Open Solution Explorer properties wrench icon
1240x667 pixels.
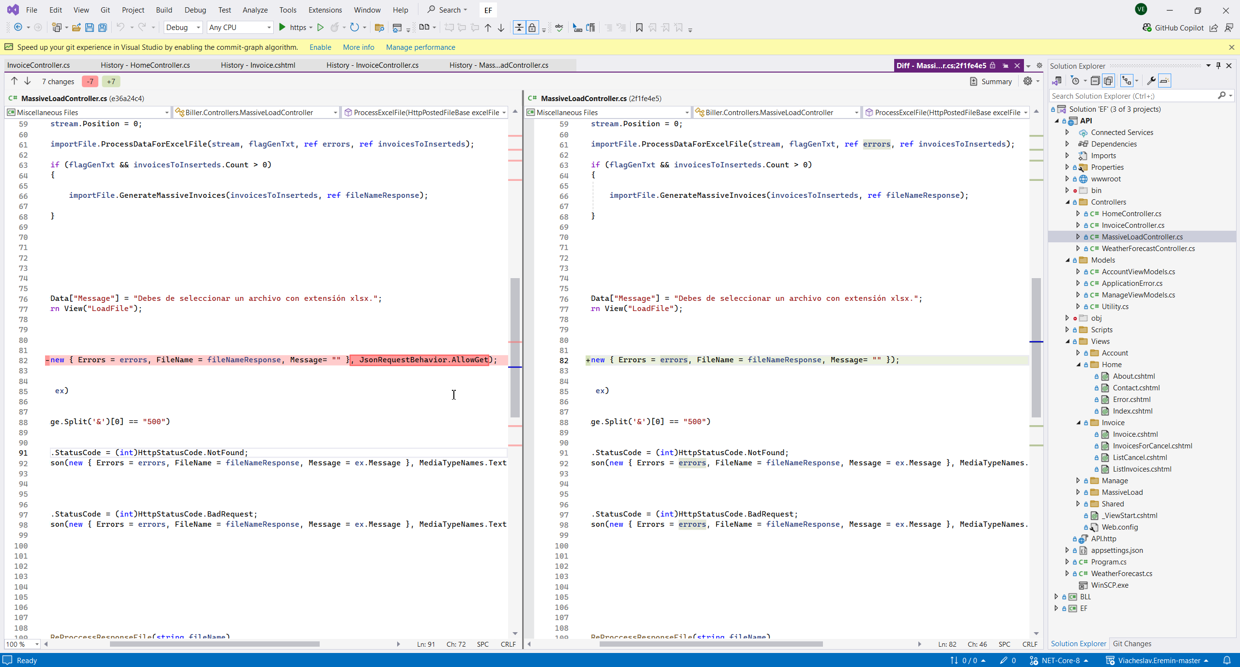(1151, 81)
